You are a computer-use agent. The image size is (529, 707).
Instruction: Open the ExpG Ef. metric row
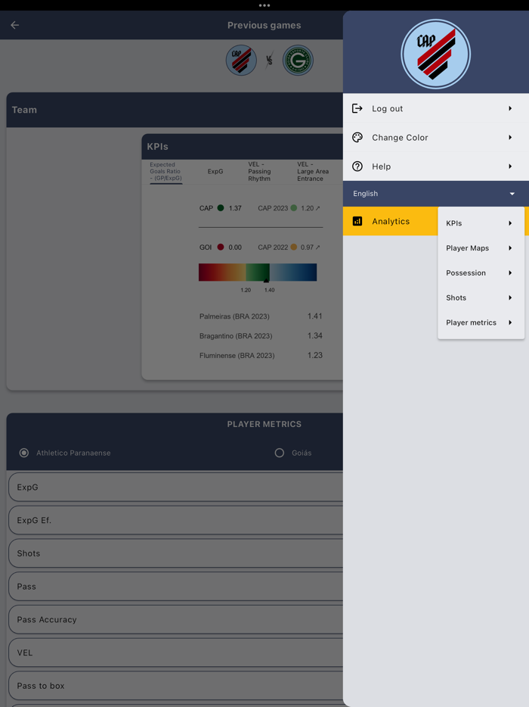[175, 520]
